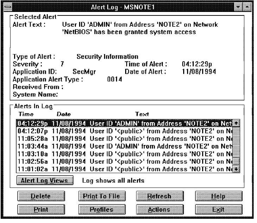Viewport: 257px width, 223px height.
Task: Click the Text column header
Action: click(142, 114)
